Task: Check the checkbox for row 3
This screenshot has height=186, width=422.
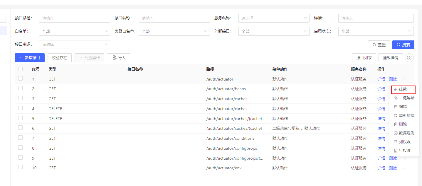Action: coord(20,98)
